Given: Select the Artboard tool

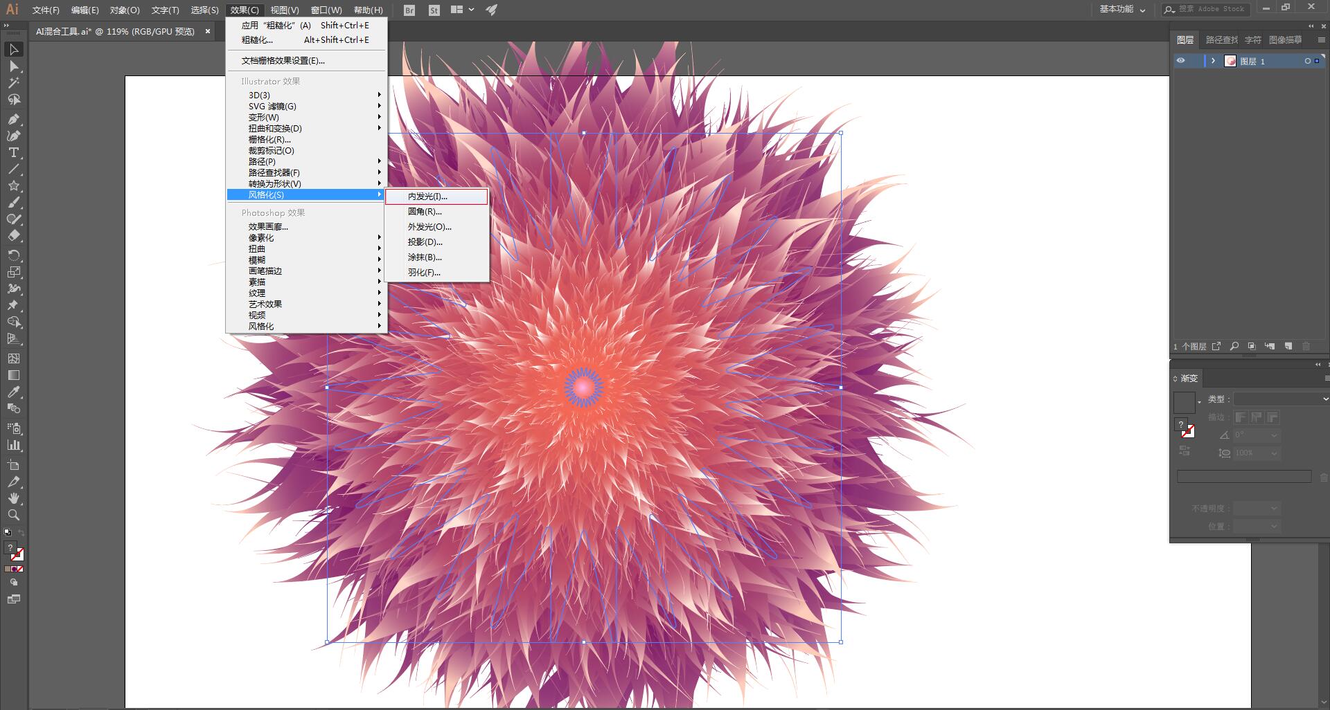Looking at the screenshot, I should click(x=14, y=465).
